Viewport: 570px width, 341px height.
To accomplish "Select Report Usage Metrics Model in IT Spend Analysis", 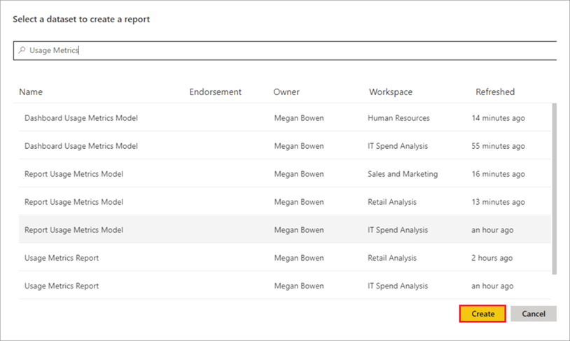I will (74, 230).
